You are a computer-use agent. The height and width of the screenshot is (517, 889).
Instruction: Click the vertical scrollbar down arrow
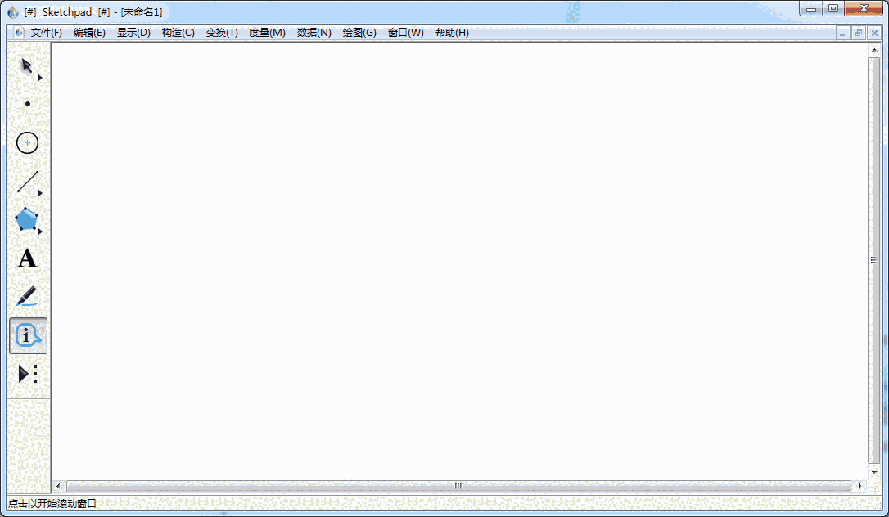coord(873,472)
